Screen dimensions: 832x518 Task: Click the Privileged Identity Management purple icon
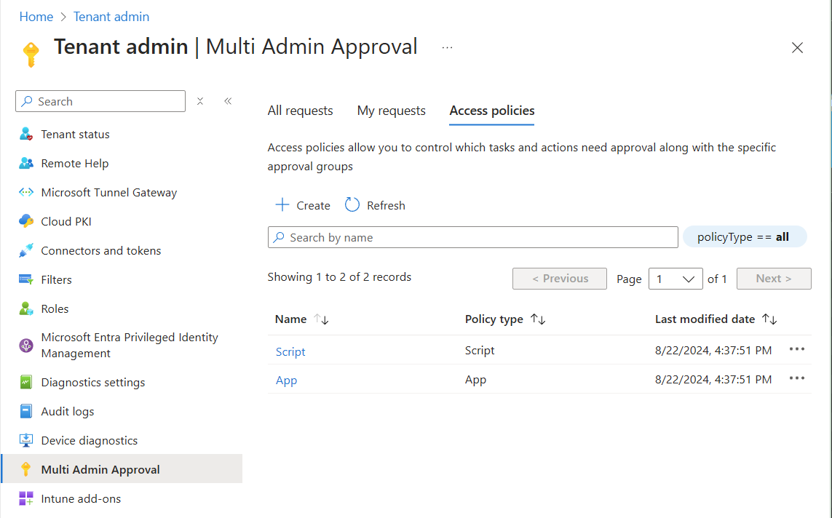click(26, 346)
